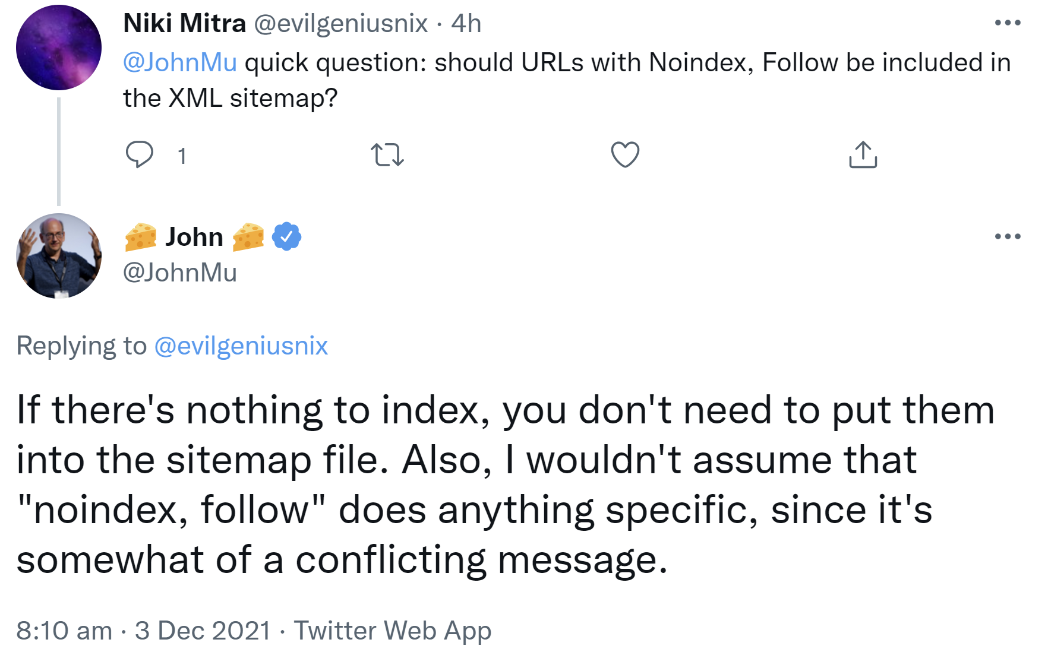Click the reply icon on Niki Mitra's tweet
1048x671 pixels.
click(140, 154)
